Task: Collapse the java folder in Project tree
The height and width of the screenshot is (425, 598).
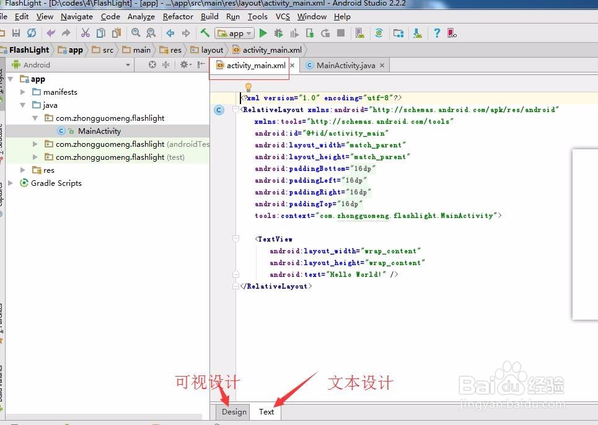Action: click(x=22, y=105)
